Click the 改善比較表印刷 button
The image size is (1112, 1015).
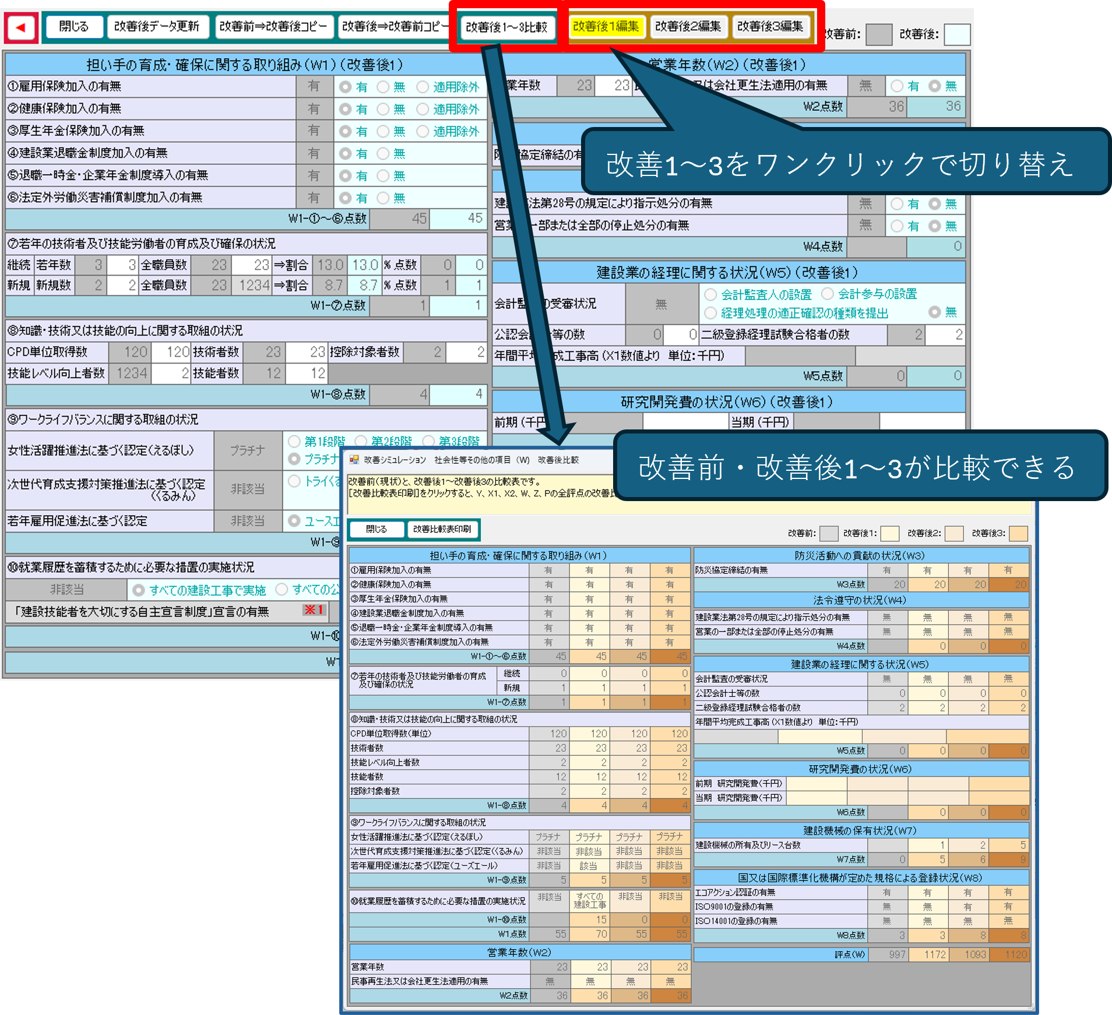click(x=442, y=529)
